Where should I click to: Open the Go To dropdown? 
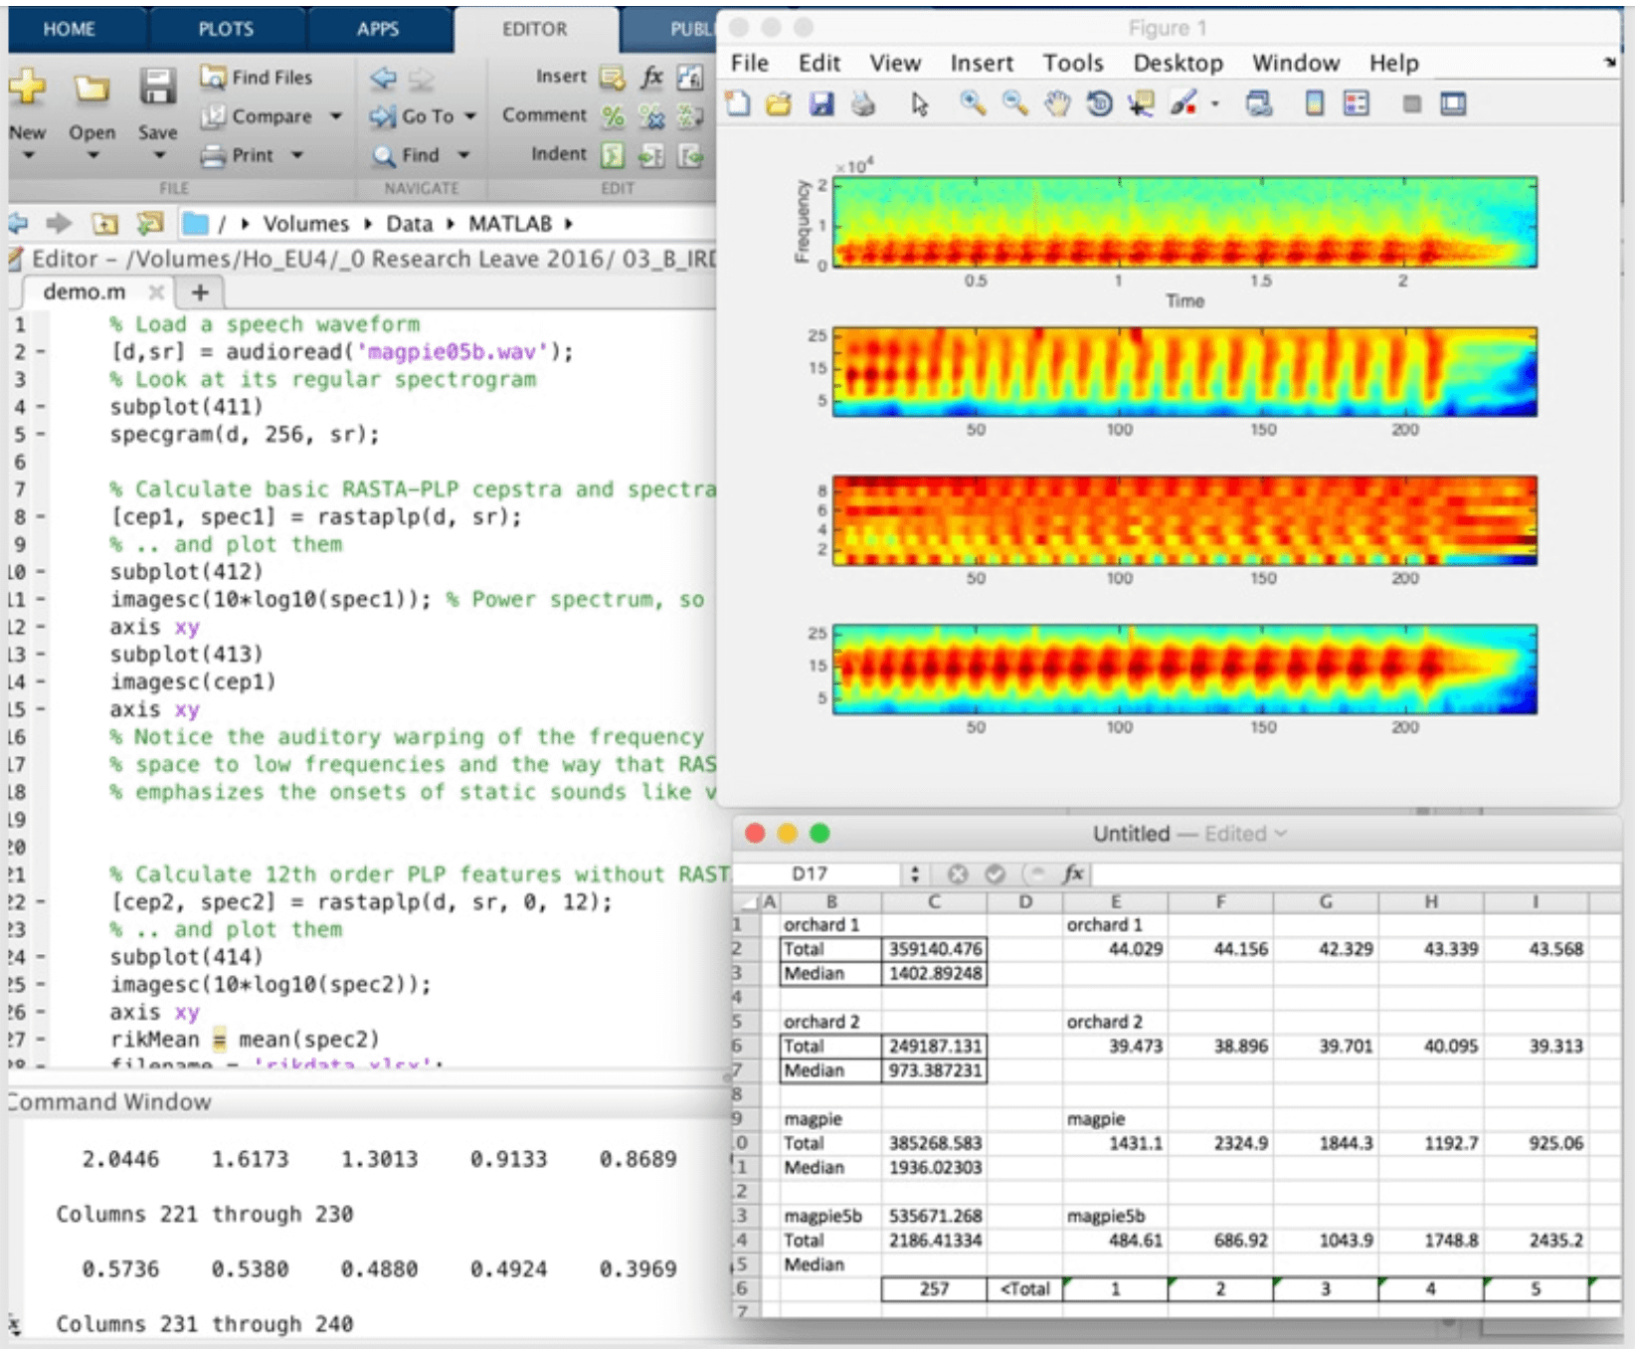click(470, 116)
